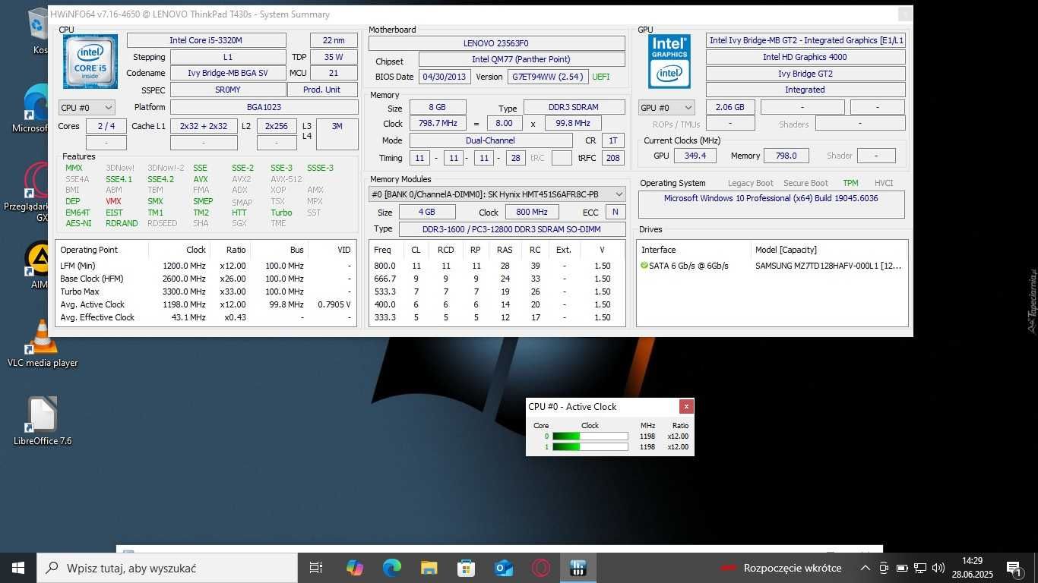Screen dimensions: 1038x583
Task: Open Copilot from the taskbar
Action: click(x=354, y=568)
